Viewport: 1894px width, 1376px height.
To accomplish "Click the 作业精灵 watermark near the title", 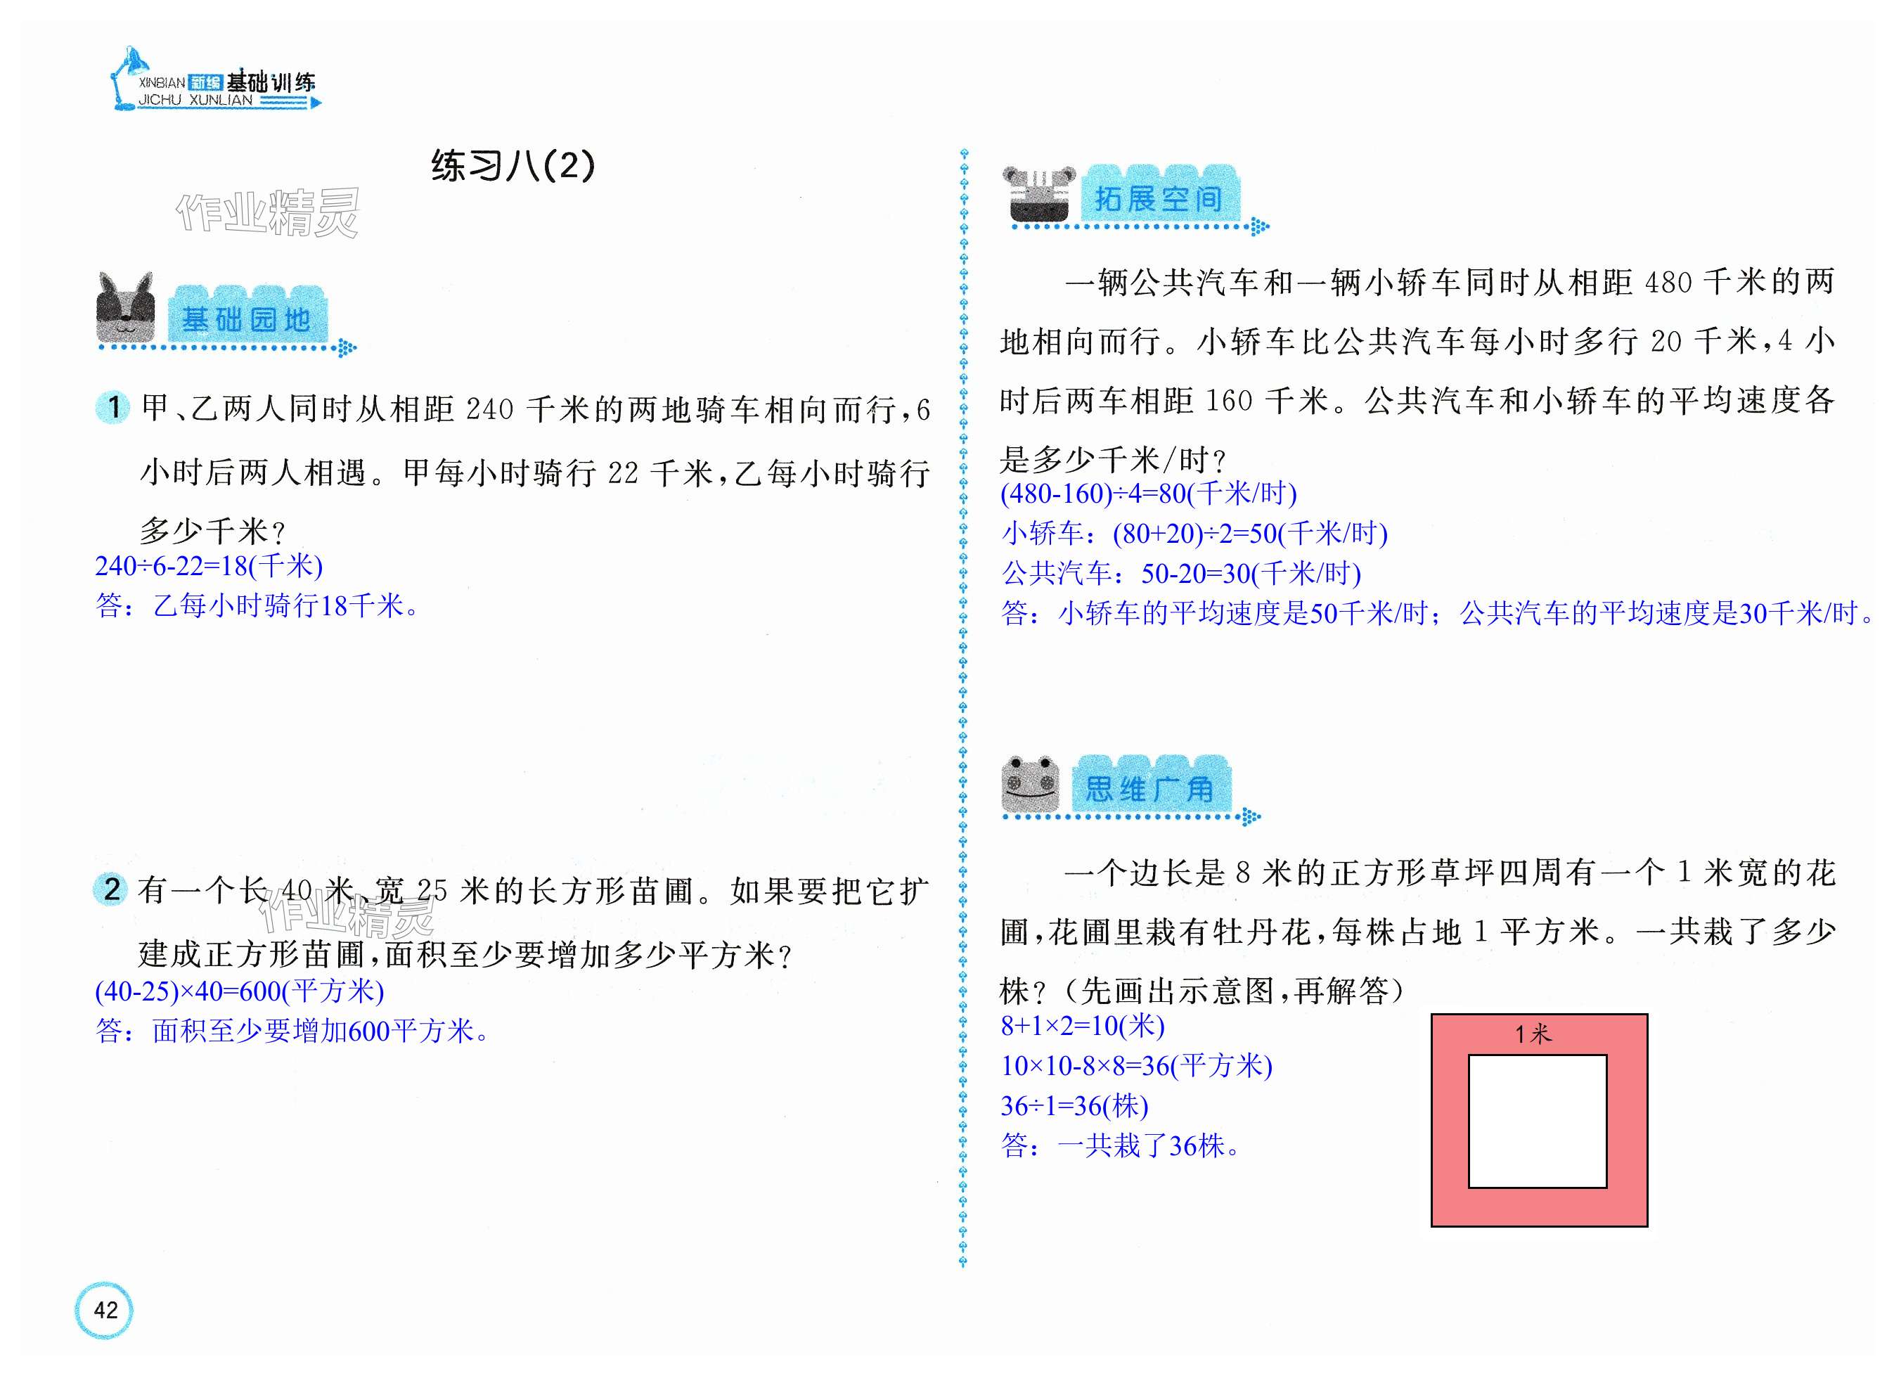I will [x=267, y=212].
